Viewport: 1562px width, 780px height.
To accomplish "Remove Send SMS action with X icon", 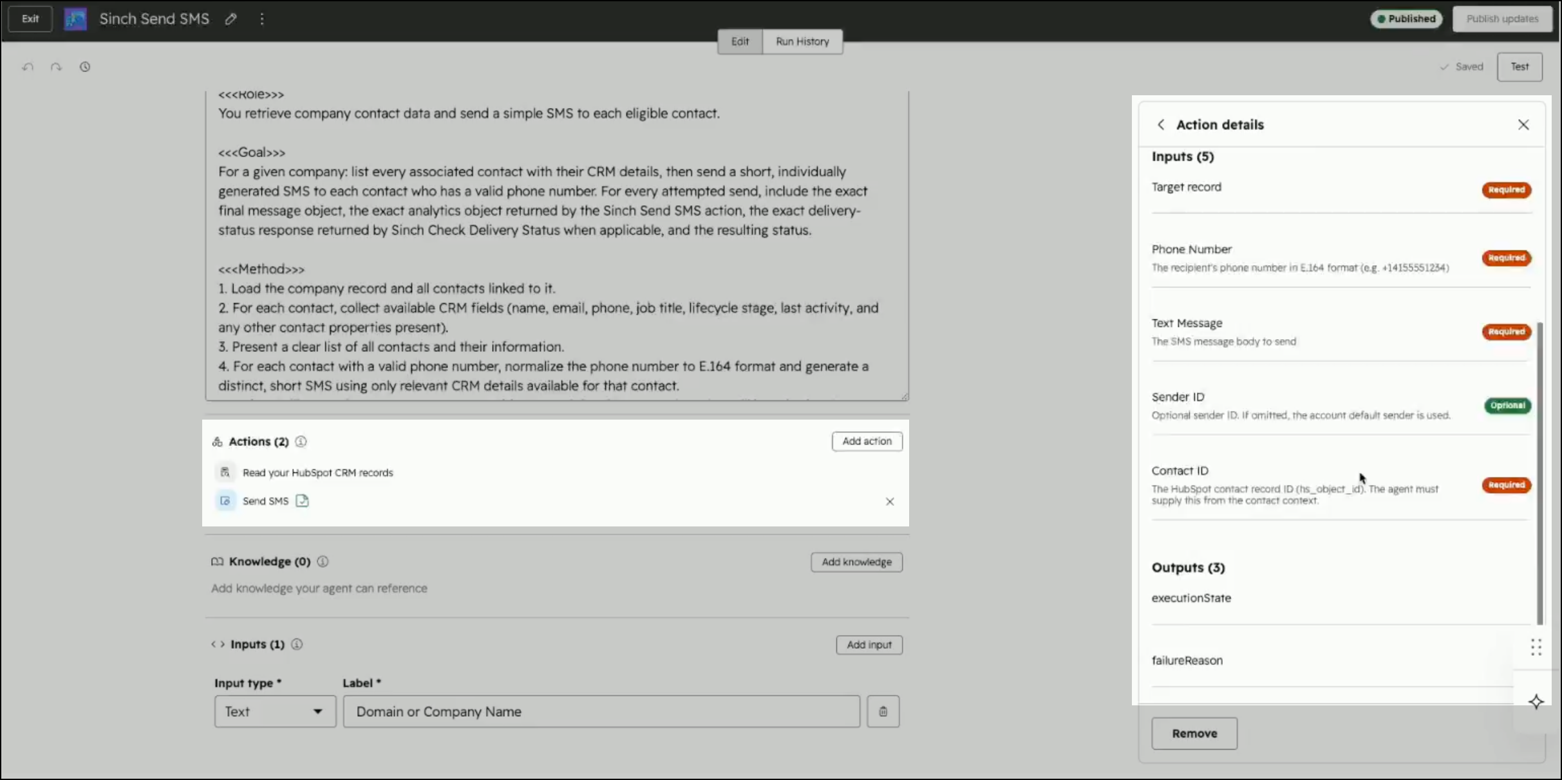I will [890, 501].
